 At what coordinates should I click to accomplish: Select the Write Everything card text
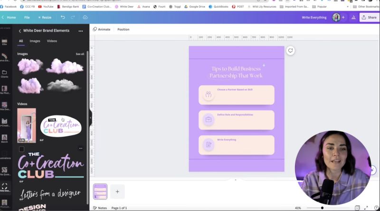(x=227, y=140)
